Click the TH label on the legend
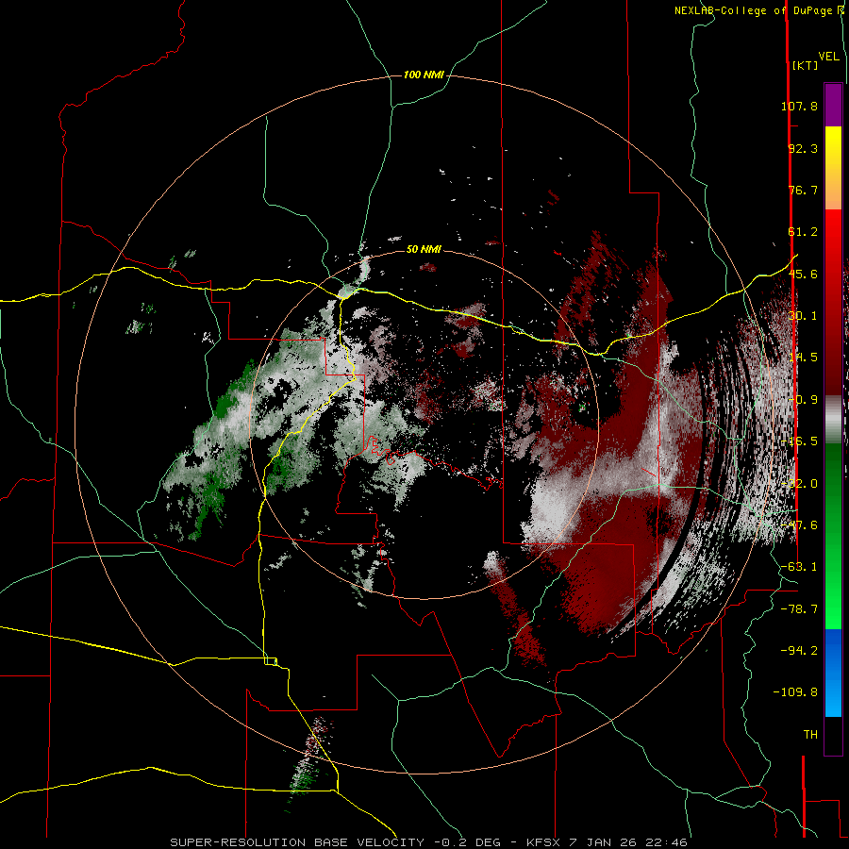849x849 pixels. click(x=810, y=734)
